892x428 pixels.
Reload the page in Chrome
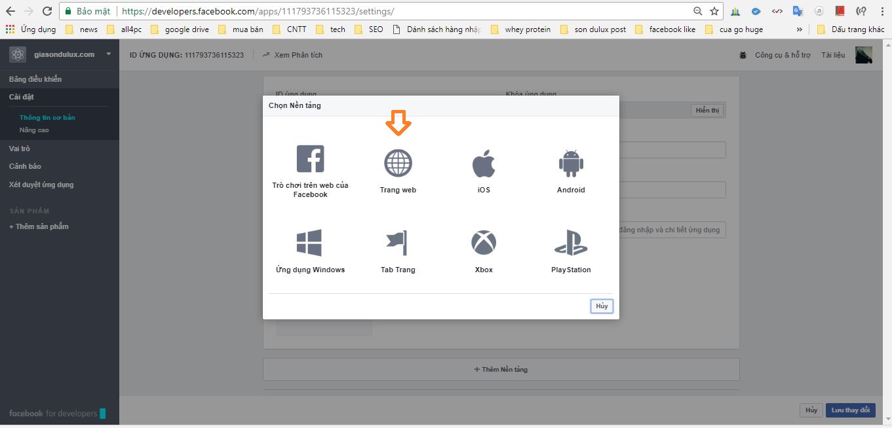(x=47, y=11)
